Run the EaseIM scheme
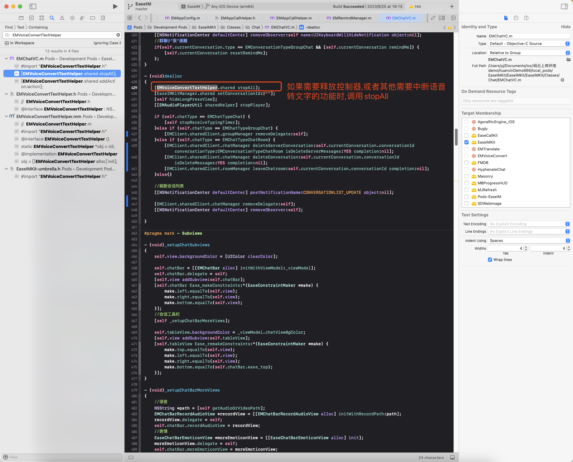This screenshot has width=573, height=462. [115, 6]
